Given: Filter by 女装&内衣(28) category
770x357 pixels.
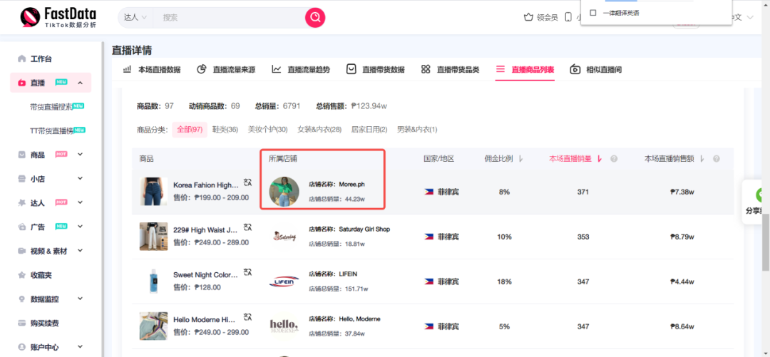Looking at the screenshot, I should click(319, 130).
